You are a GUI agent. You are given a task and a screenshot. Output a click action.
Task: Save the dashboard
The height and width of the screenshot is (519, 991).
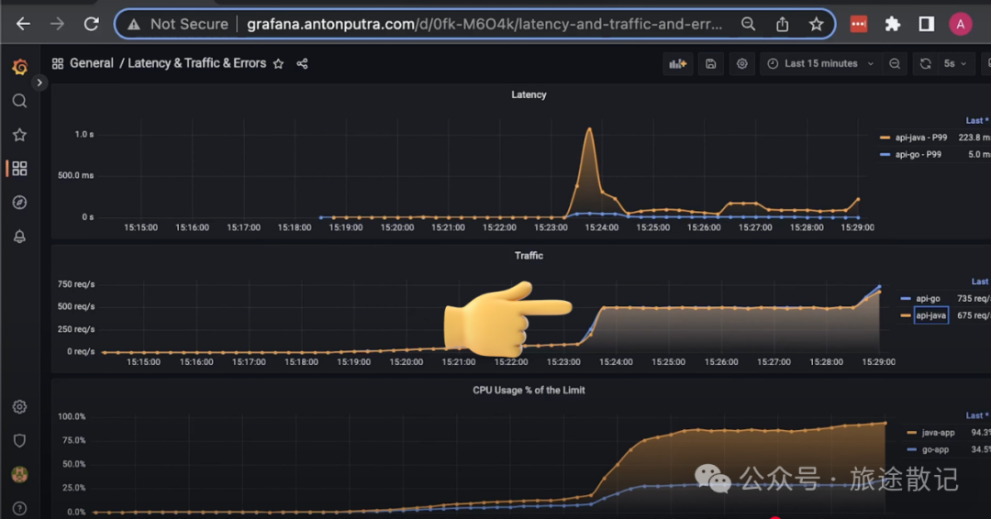pyautogui.click(x=710, y=64)
